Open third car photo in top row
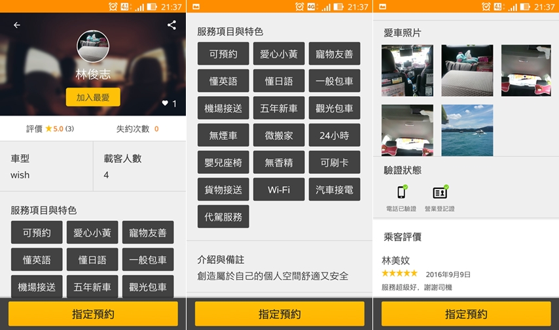This screenshot has width=559, height=330. coord(526,71)
